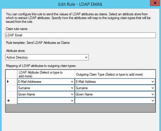
Task: Open the empty new-row LDAP attribute dropdown
Action: pyautogui.click(x=72, y=101)
